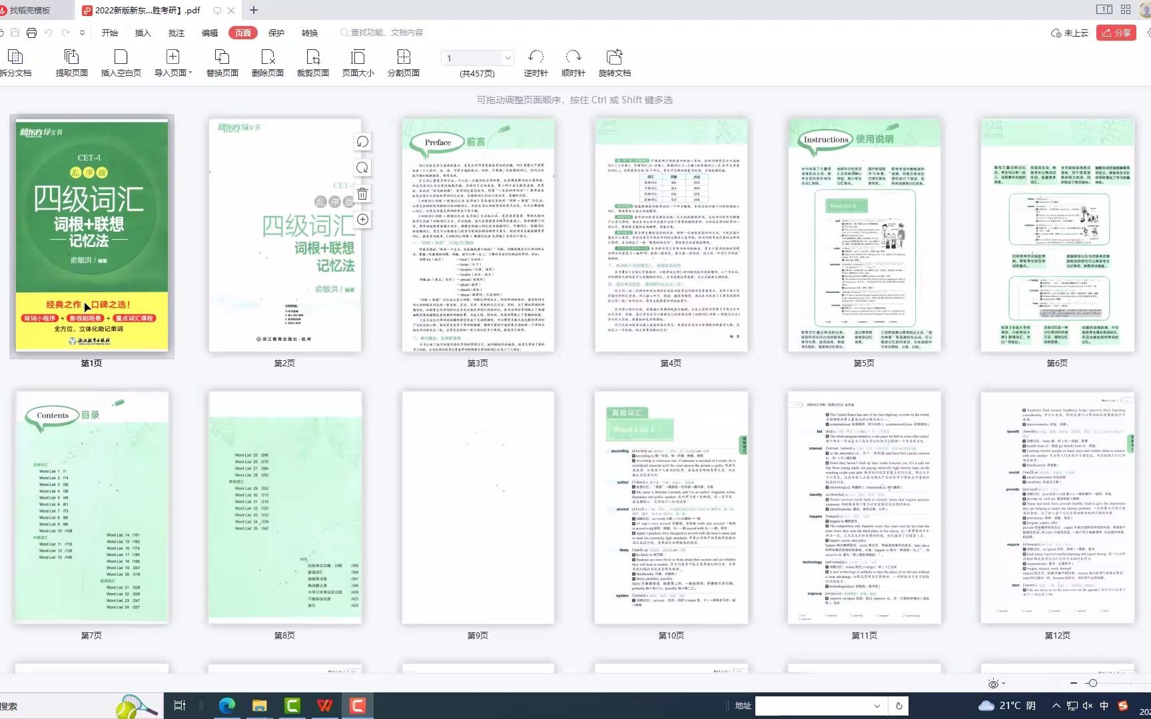Select page 3 Preface 前言 thumbnail

[x=478, y=236]
